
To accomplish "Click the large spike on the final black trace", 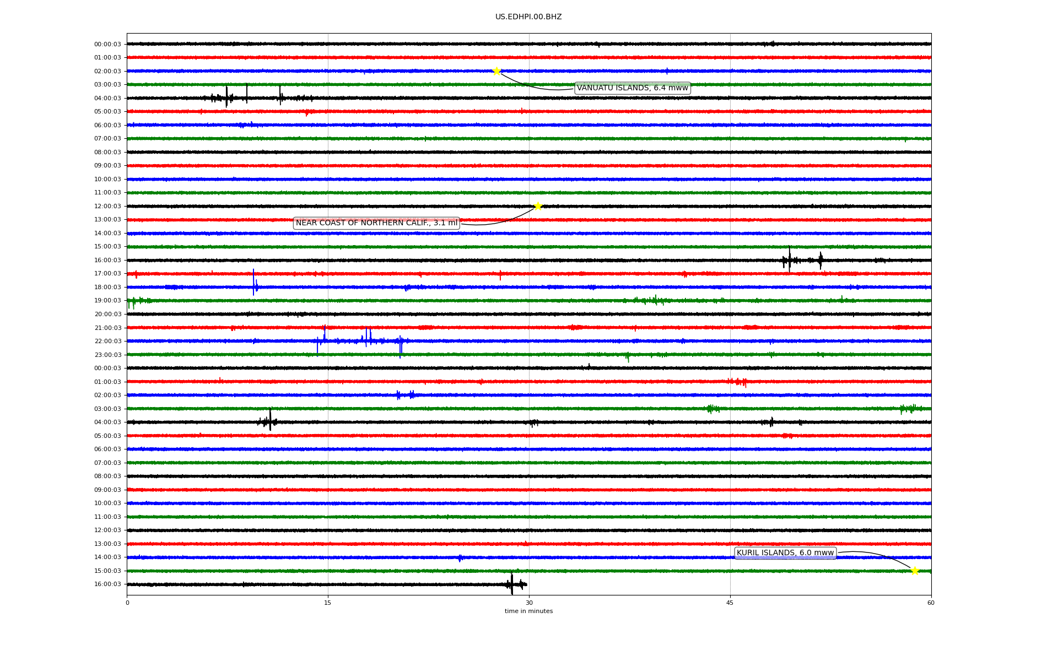I will coord(512,584).
